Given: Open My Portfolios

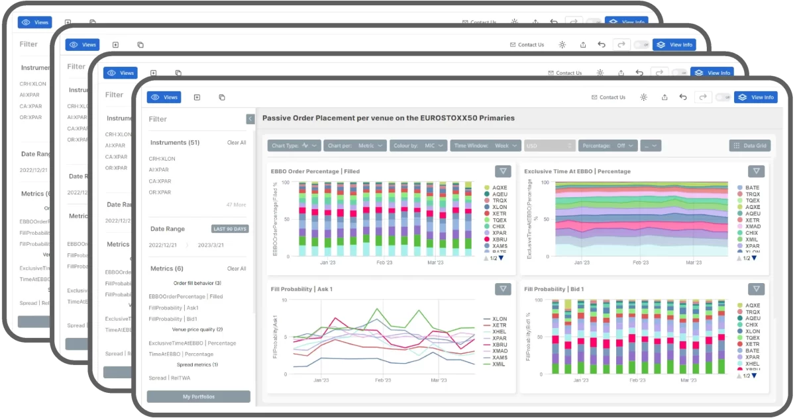Looking at the screenshot, I should pos(199,397).
